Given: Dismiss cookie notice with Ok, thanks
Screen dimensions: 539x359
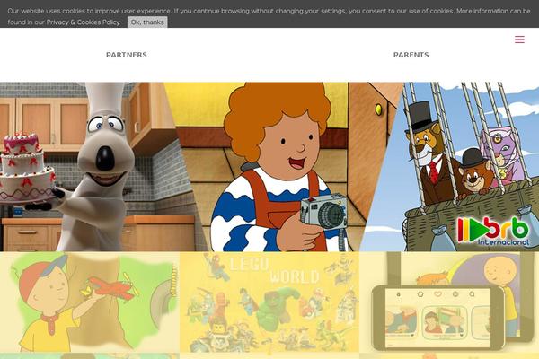Looking at the screenshot, I should (x=147, y=22).
